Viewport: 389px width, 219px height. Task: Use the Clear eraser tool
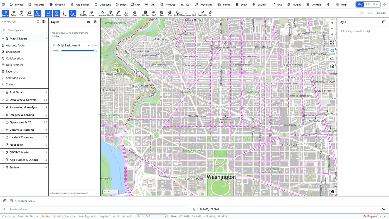(134, 13)
